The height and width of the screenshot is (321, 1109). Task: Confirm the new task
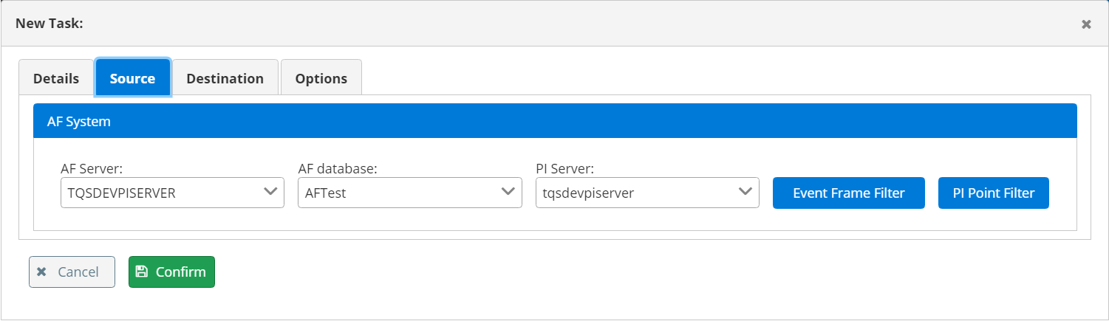click(x=171, y=272)
